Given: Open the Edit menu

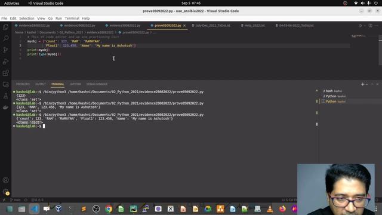Looking at the screenshot, I should [13, 19].
